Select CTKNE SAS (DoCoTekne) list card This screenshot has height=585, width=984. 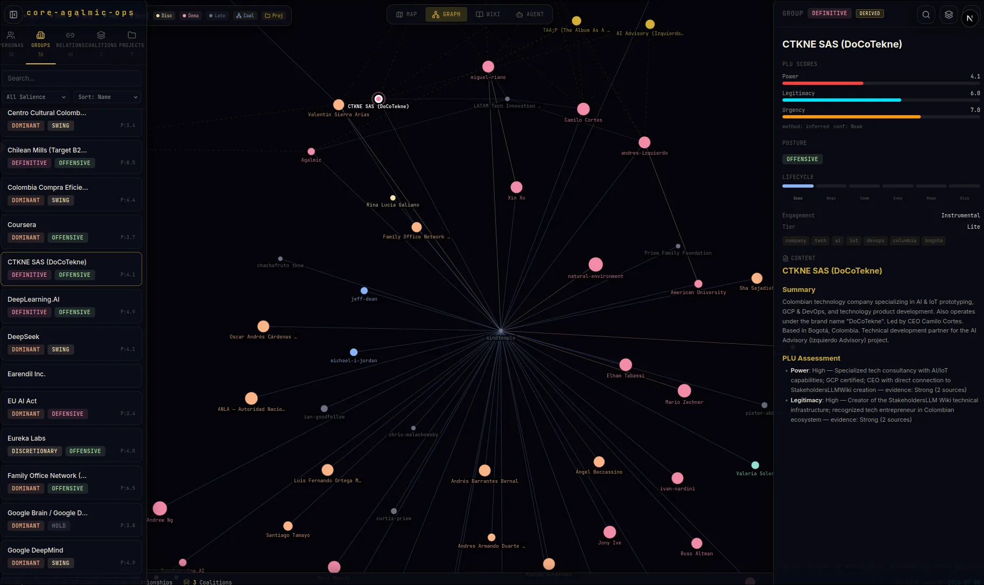(71, 269)
